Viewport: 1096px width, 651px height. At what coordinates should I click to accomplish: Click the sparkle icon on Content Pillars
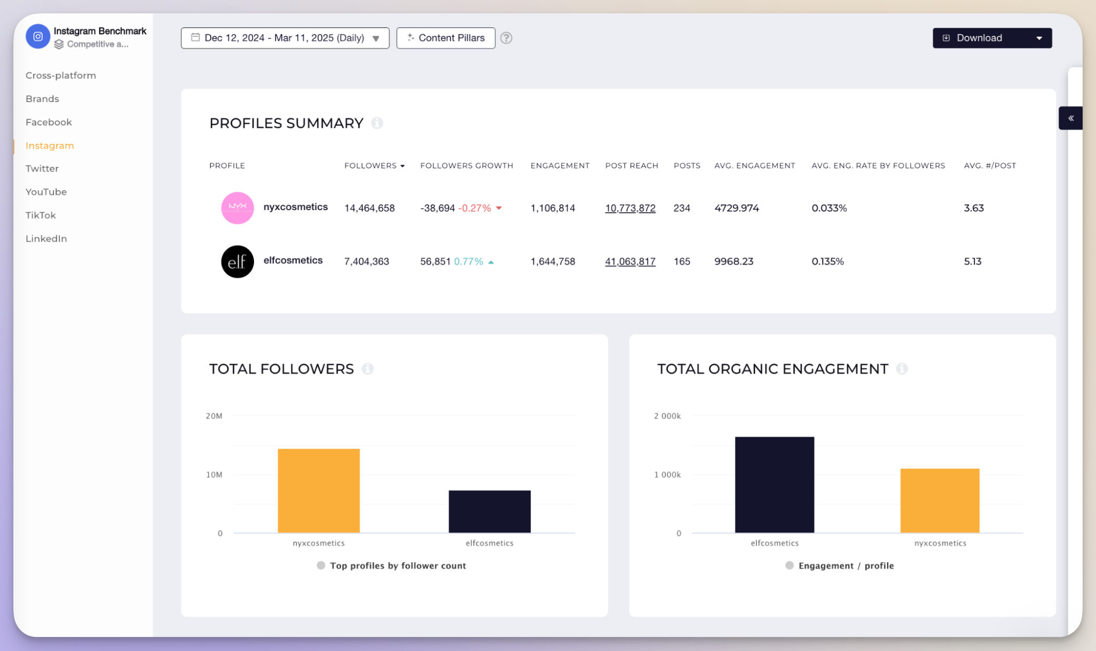tap(410, 37)
